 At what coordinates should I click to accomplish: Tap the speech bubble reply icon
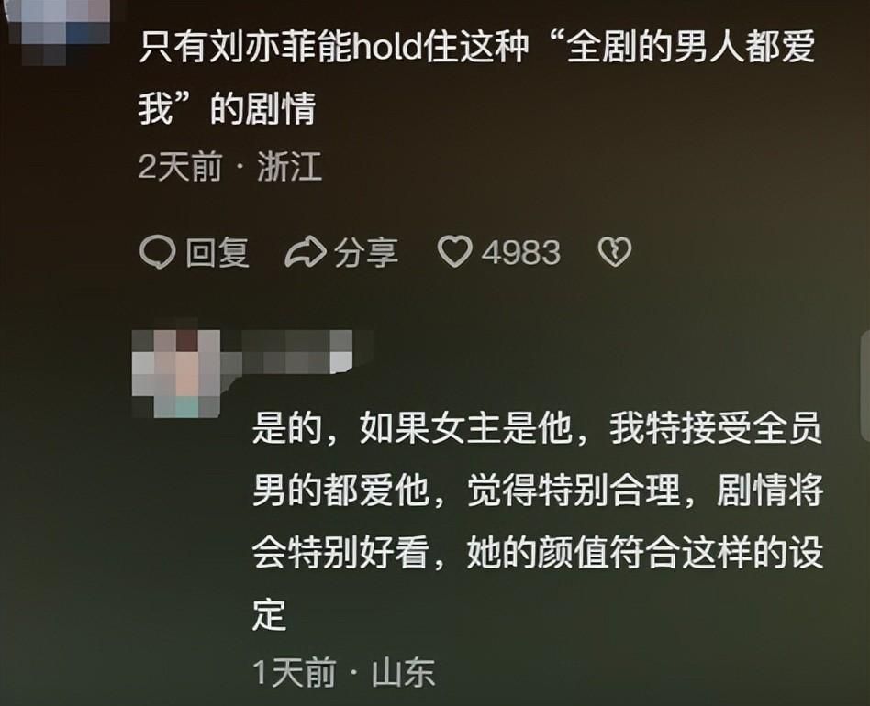[158, 253]
